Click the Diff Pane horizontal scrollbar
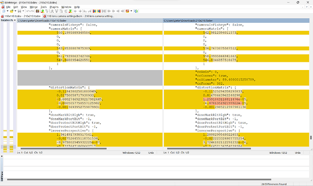The width and height of the screenshot is (313, 186). [x=139, y=180]
